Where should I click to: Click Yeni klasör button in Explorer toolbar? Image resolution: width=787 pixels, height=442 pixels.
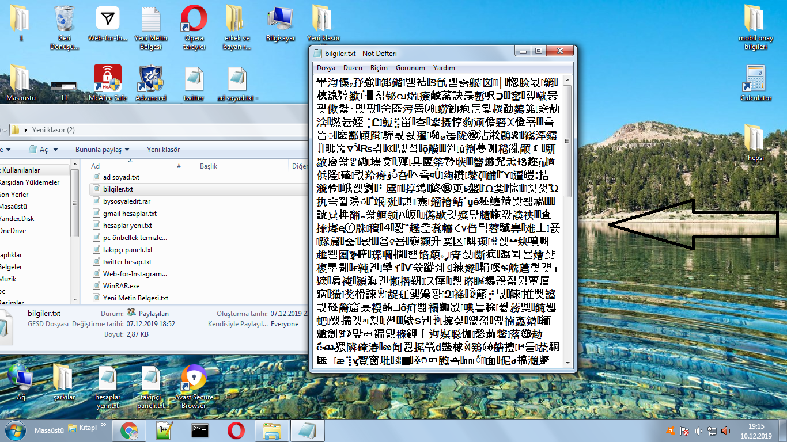pos(163,150)
